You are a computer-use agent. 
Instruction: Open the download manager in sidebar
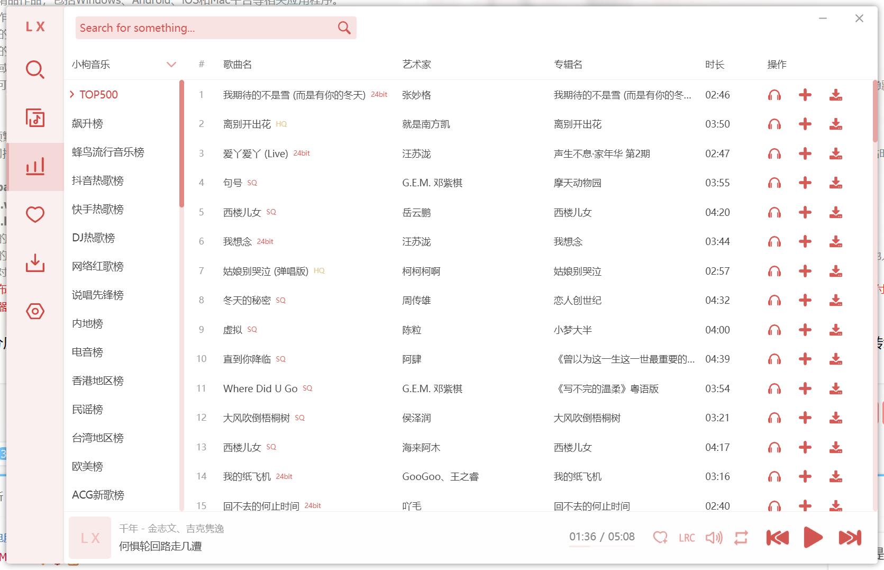[35, 263]
